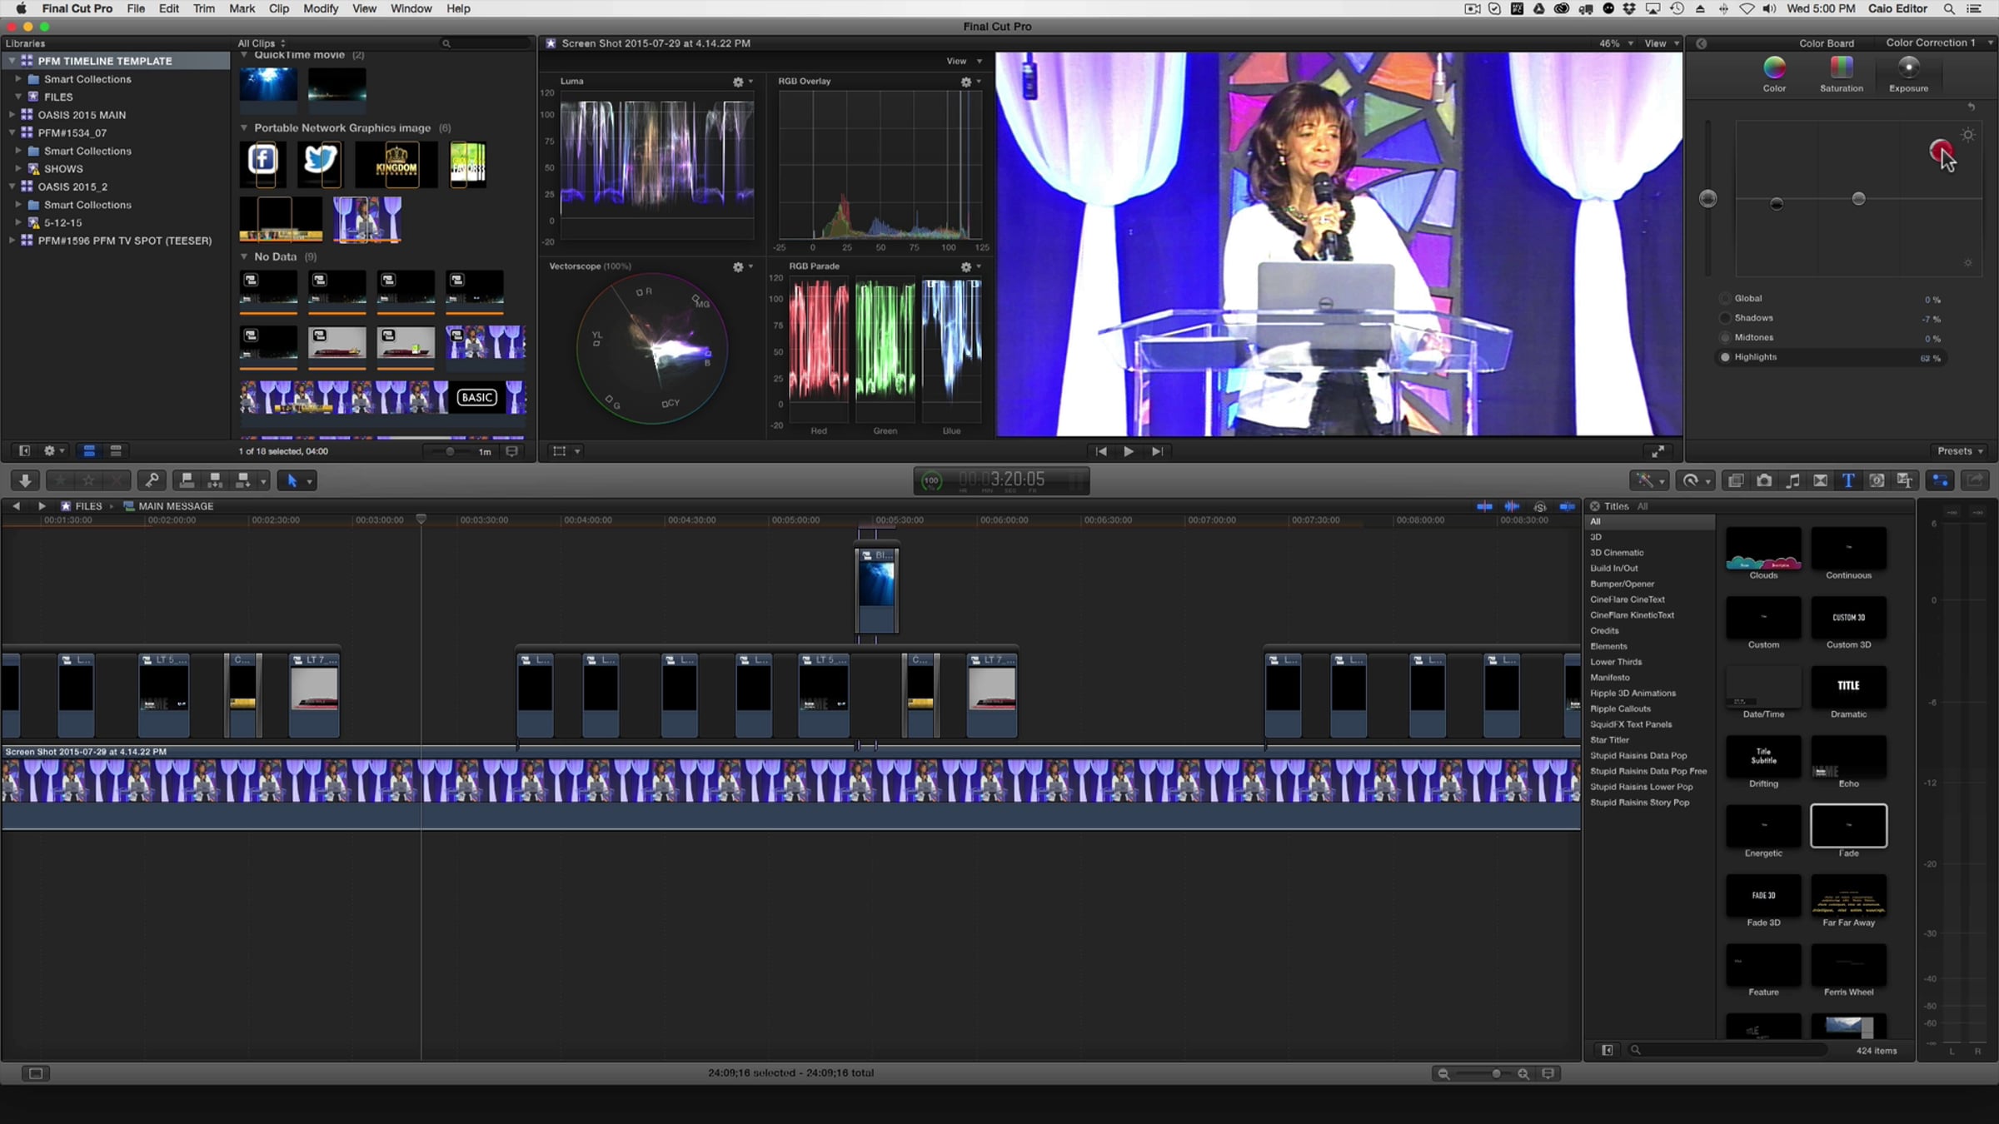Open the Keyword Editor key icon
This screenshot has width=1999, height=1124.
pyautogui.click(x=152, y=480)
